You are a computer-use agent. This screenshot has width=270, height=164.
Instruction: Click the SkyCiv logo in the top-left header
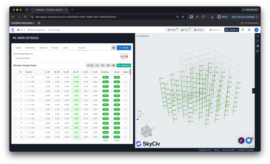click(x=13, y=30)
